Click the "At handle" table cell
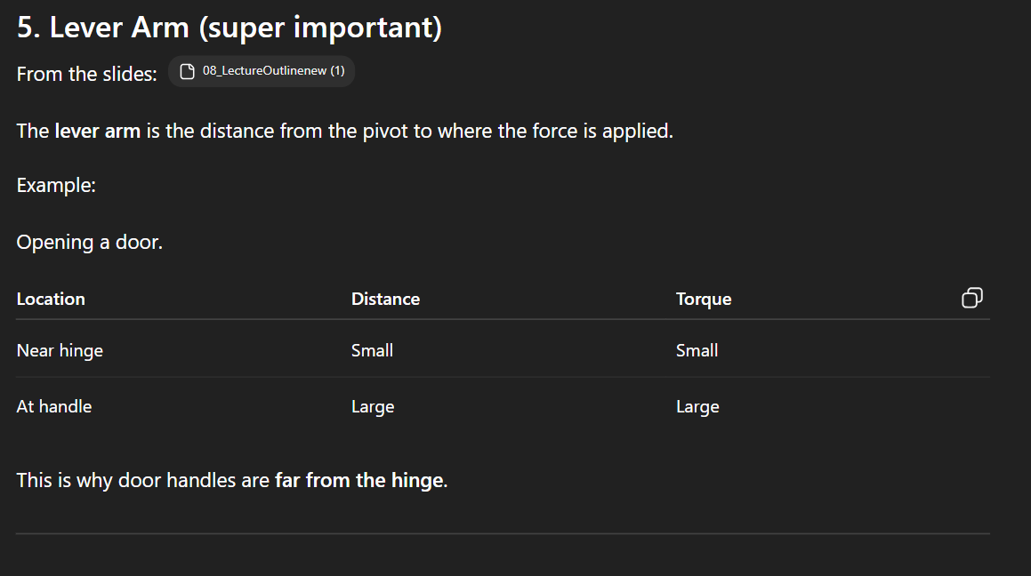Screen dimensions: 1031x576 [x=54, y=407]
